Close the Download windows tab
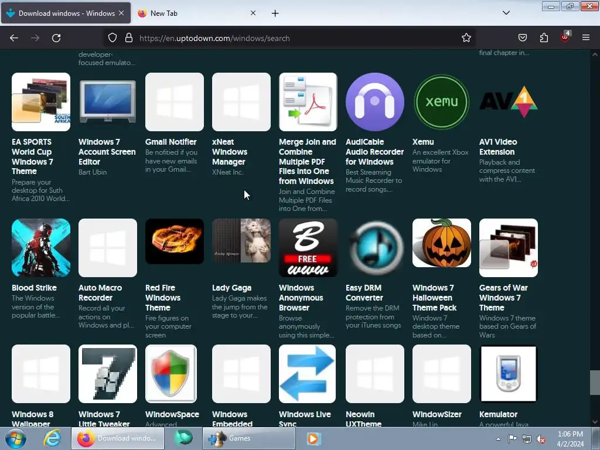This screenshot has height=450, width=600. pyautogui.click(x=121, y=13)
